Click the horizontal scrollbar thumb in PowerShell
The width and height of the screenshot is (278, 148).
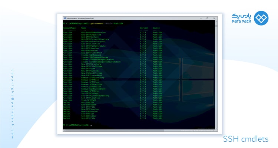[x=115, y=131]
